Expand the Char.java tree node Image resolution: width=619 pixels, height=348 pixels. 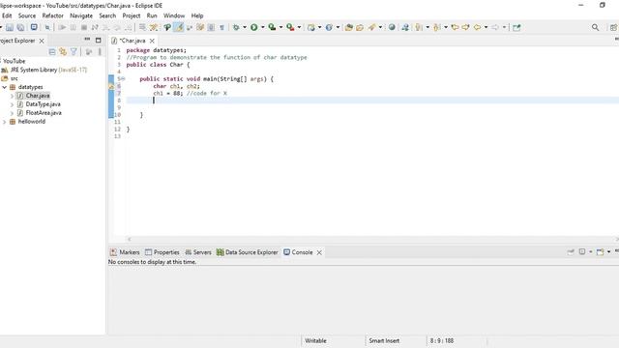(12, 96)
